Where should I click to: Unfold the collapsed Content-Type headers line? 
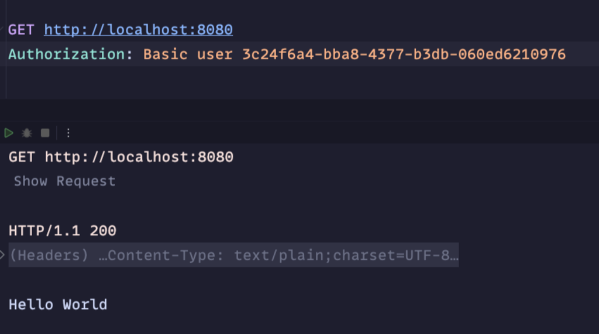[233, 255]
